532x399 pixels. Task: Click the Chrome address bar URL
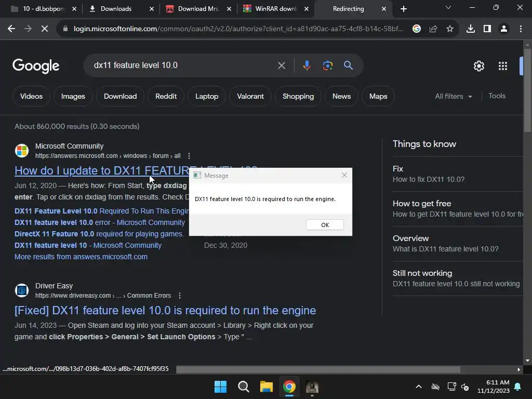pos(238,29)
